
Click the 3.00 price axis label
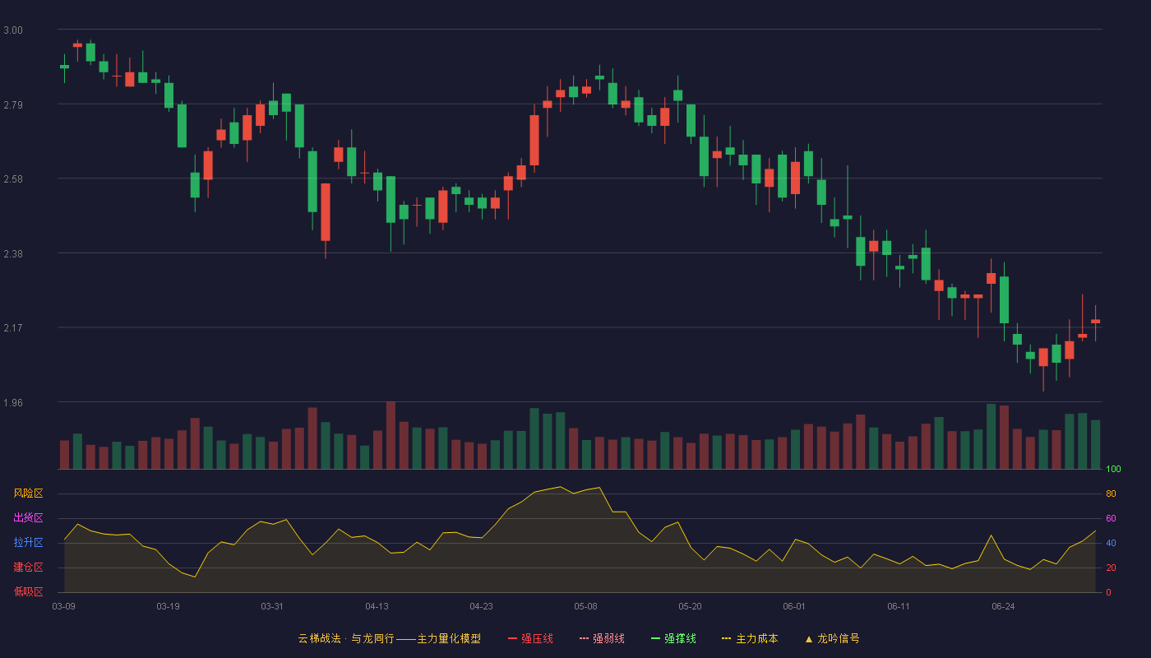click(x=13, y=30)
